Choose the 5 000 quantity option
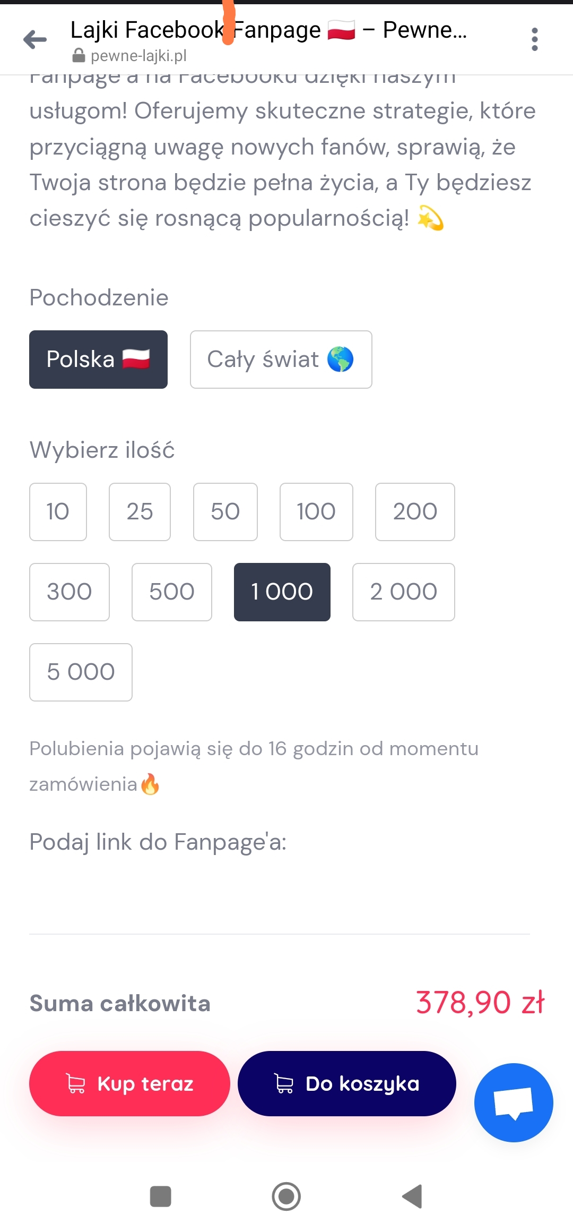Image resolution: width=573 pixels, height=1231 pixels. [x=81, y=672]
